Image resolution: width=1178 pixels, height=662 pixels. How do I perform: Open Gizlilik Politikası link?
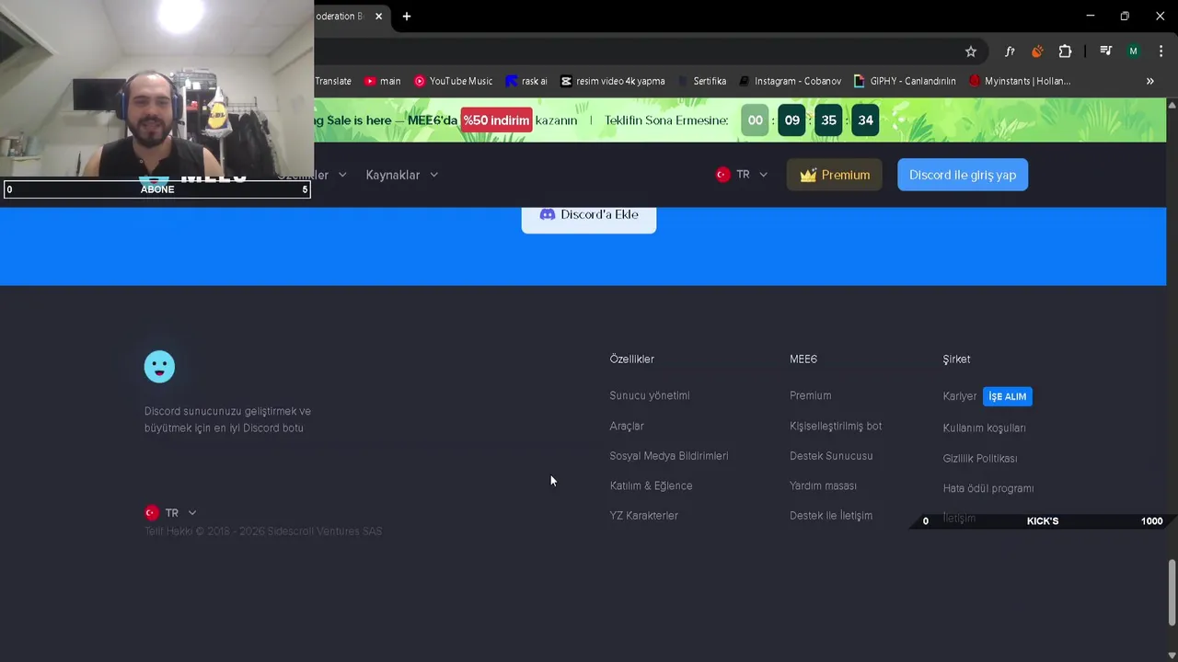click(x=979, y=458)
